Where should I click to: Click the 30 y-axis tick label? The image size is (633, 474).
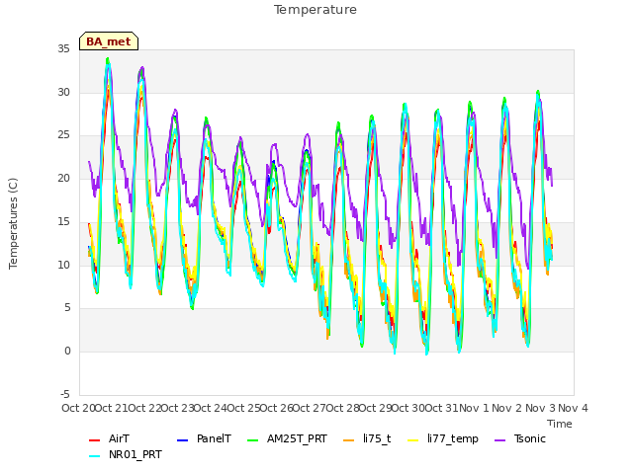tap(63, 92)
